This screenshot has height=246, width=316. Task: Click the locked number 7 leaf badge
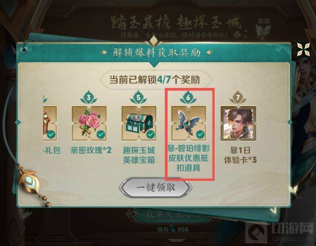click(x=238, y=97)
